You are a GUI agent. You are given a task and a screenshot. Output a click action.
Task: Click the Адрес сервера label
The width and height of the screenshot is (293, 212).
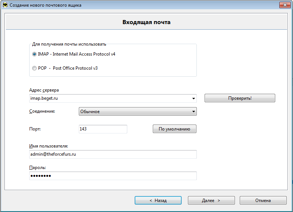point(44,90)
